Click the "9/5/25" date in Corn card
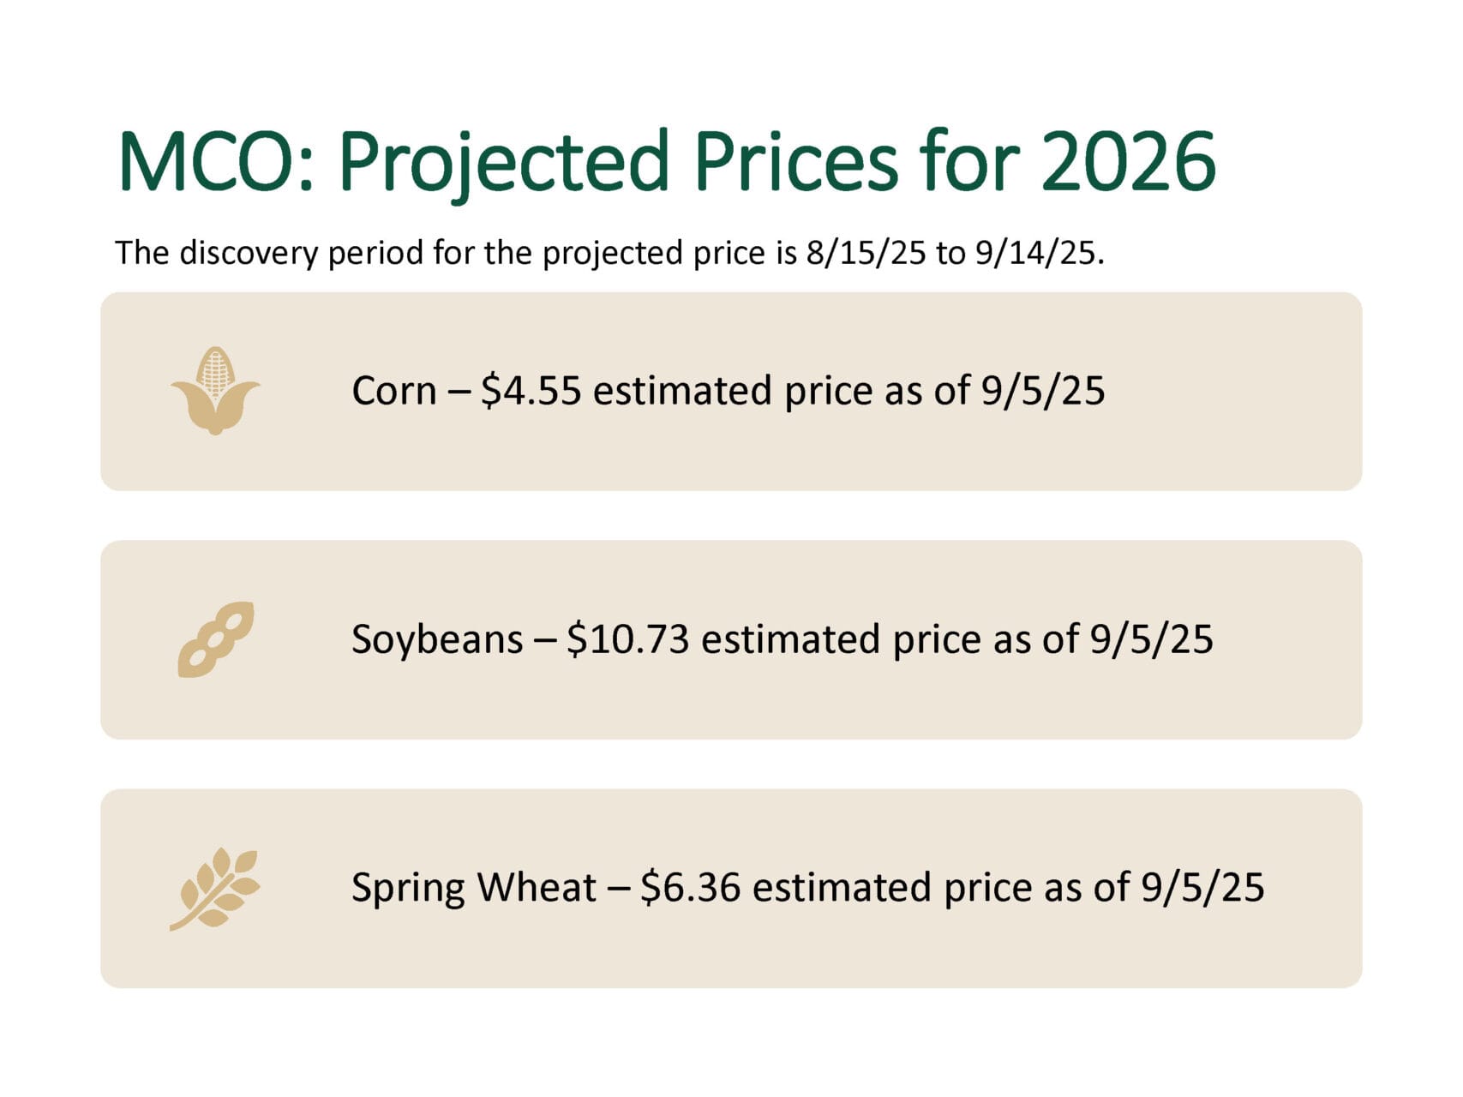Screen dimensions: 1463x1097 tap(1043, 391)
